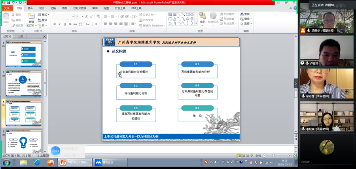This screenshot has height=169, width=356.
Task: Switch to Slide Show (幻灯片放映) tab
Action: point(80,8)
